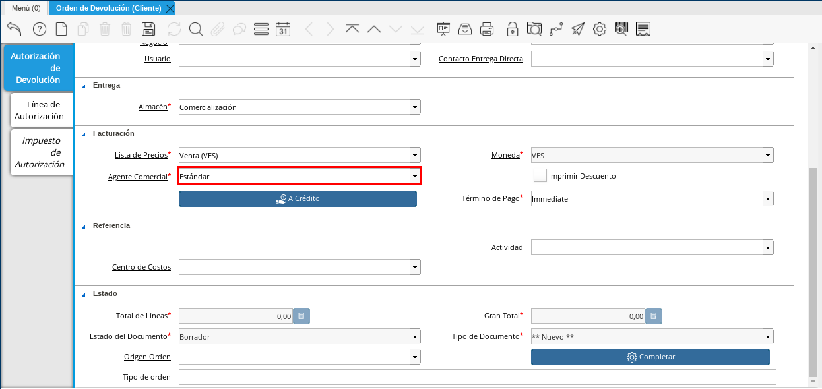Click the lock record padlock icon
This screenshot has width=822, height=389.
click(x=512, y=29)
